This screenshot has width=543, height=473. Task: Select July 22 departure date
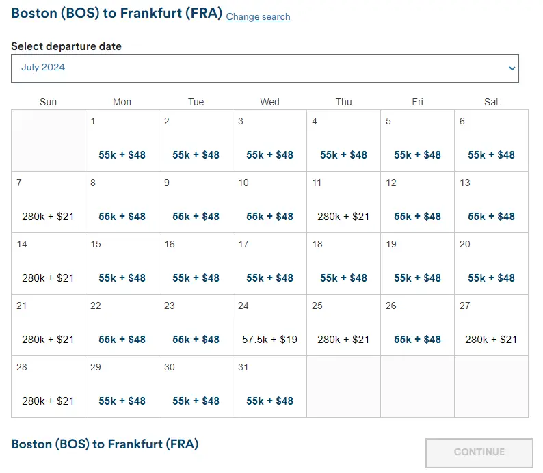[x=122, y=325]
